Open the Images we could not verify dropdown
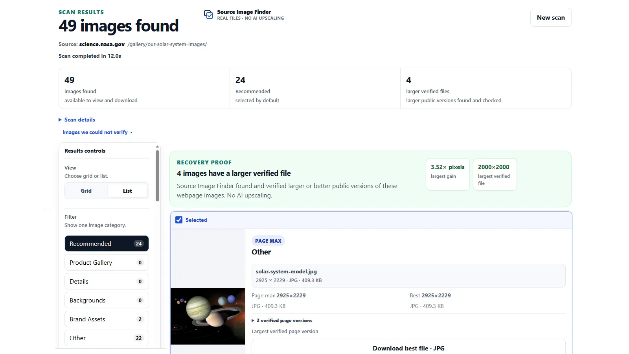This screenshot has height=354, width=629. 97,133
